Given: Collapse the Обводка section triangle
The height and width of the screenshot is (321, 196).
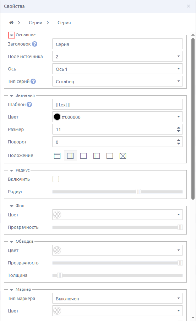Looking at the screenshot, I should (11, 242).
